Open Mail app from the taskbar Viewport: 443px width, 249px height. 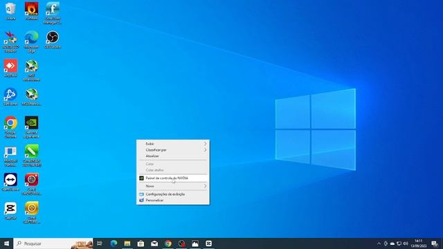pos(154,243)
